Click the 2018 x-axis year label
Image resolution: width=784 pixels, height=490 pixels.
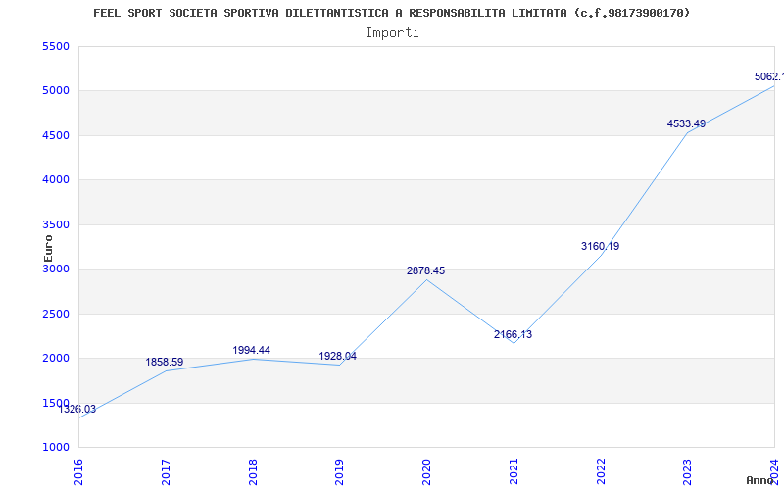[x=253, y=471]
